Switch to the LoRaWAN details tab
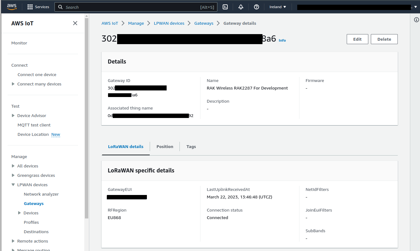The width and height of the screenshot is (420, 251). click(126, 146)
